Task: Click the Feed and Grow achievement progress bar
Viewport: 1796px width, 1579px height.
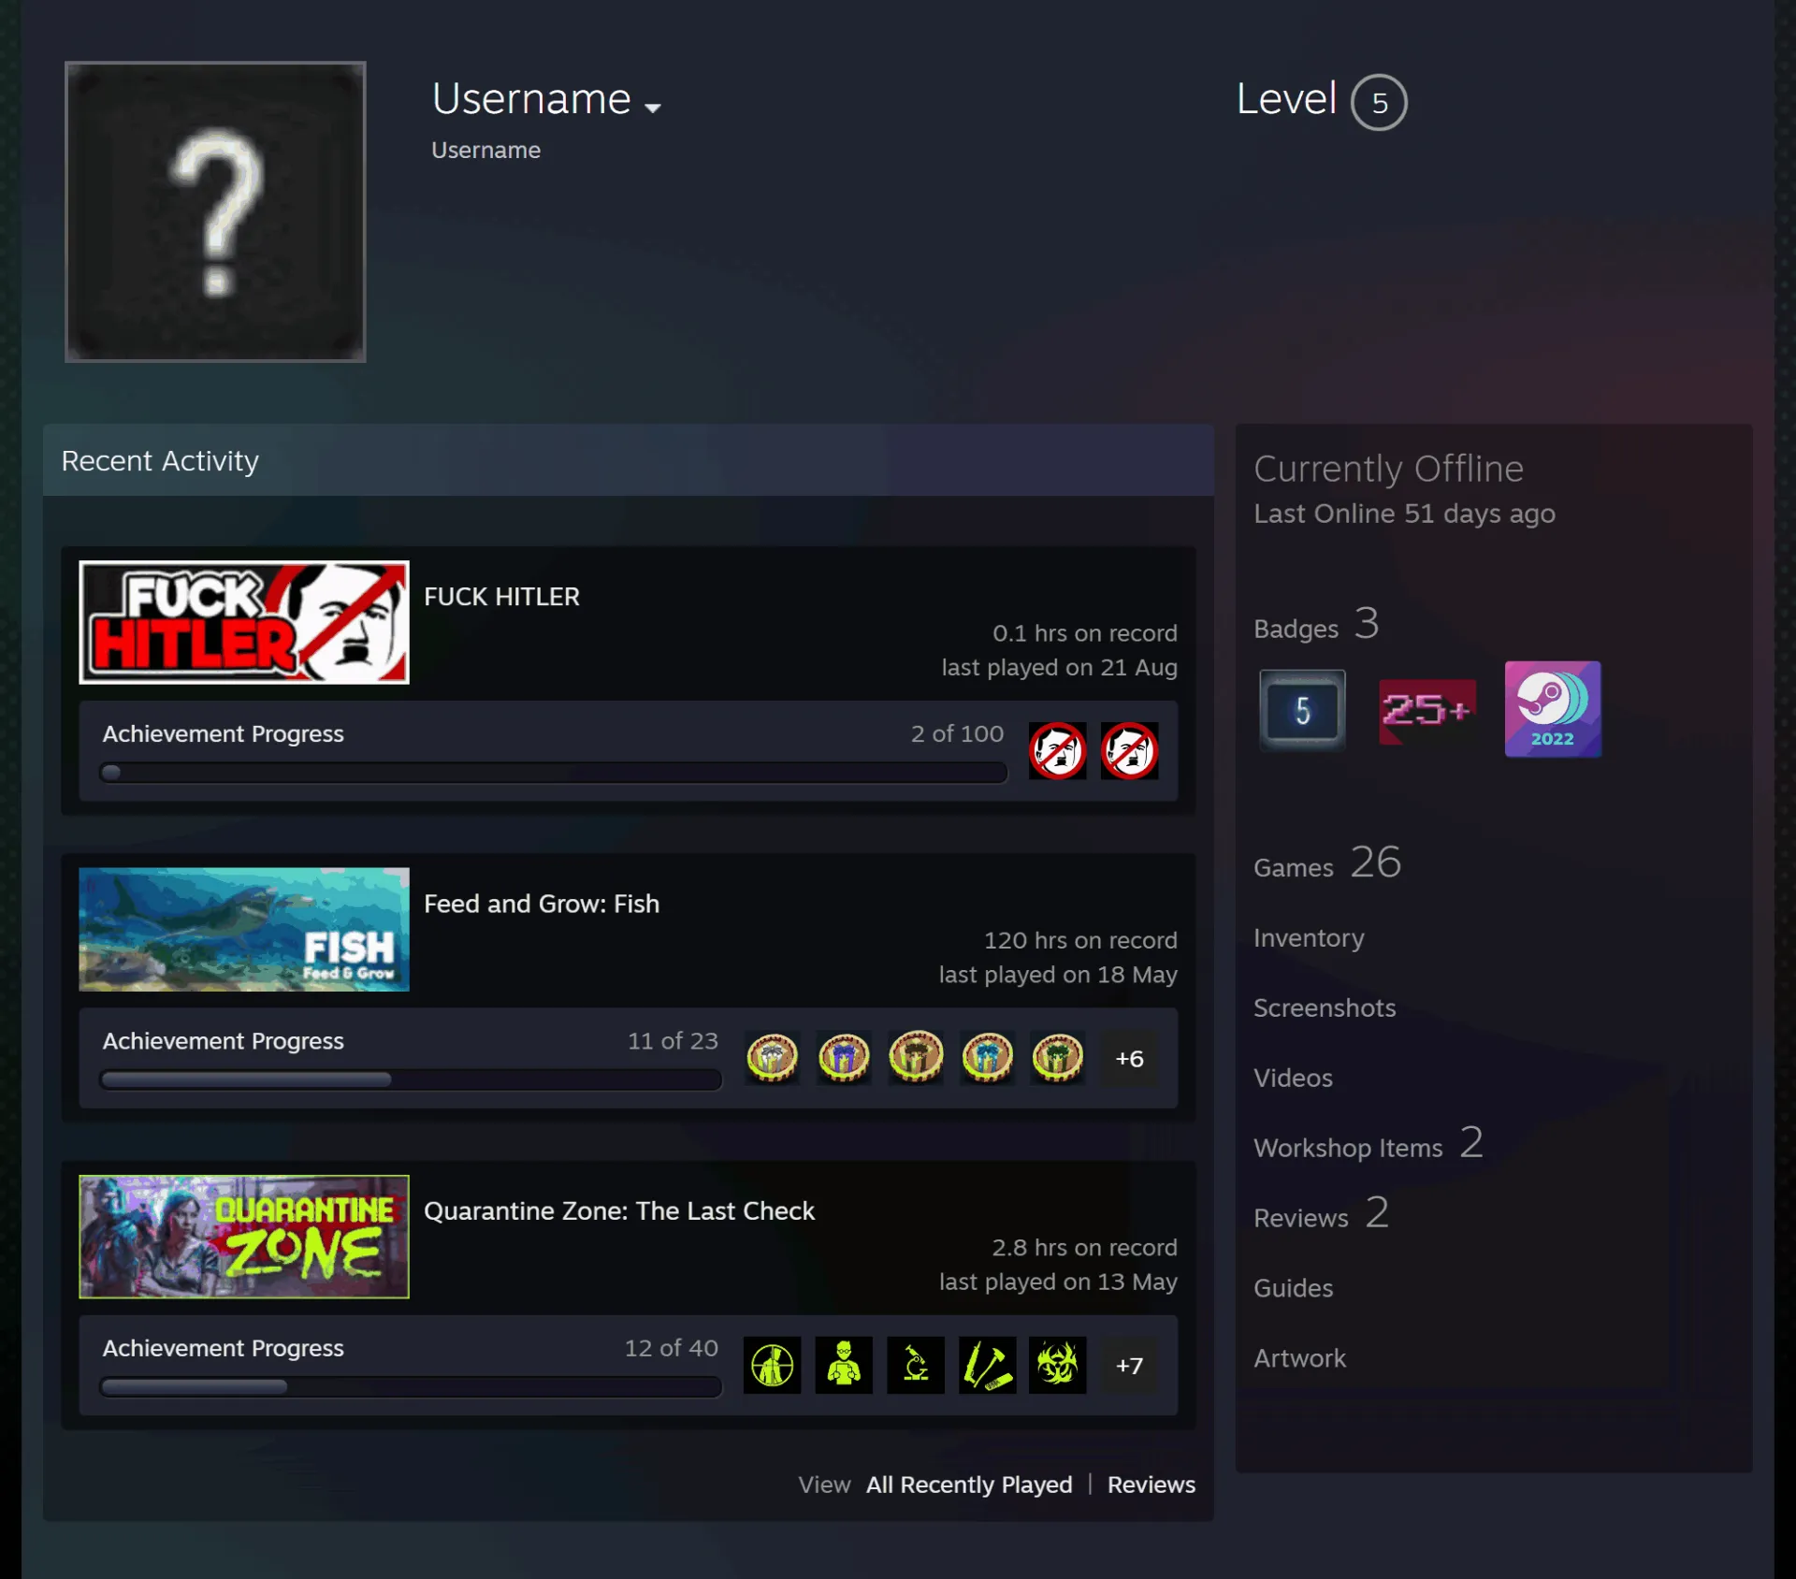Action: tap(411, 1079)
